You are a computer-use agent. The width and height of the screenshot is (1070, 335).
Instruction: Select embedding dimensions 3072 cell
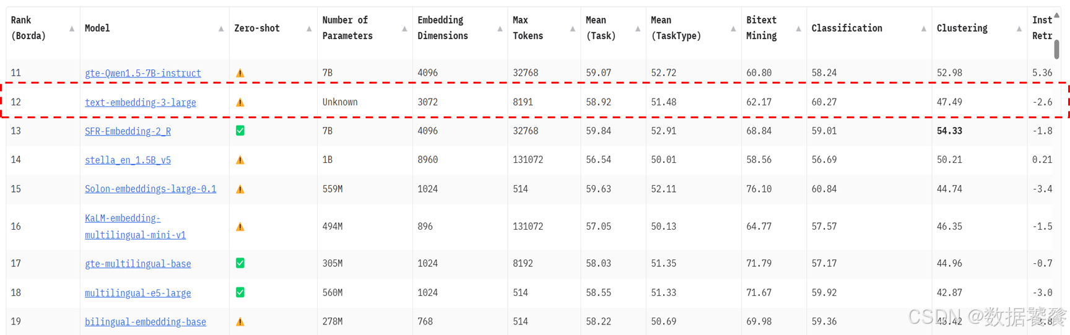click(427, 102)
